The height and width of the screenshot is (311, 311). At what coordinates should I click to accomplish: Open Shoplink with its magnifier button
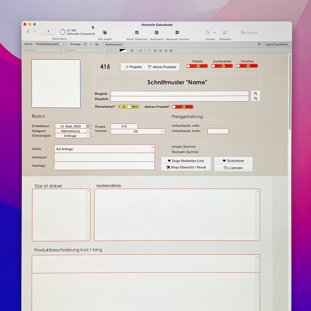point(255,98)
